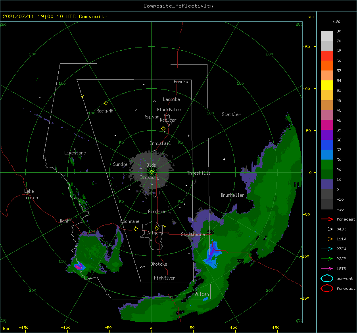Viewport: 357px width, 333px height.
Task: Click the red forecast arrow in legend
Action: pyautogui.click(x=327, y=219)
